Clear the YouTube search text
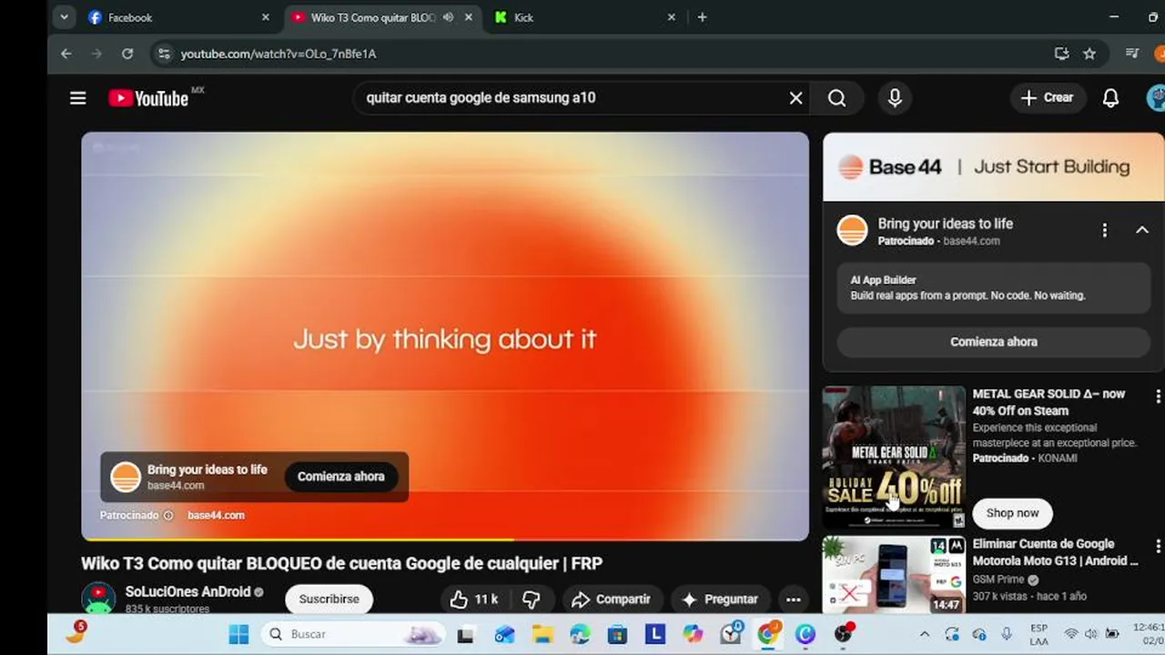The height and width of the screenshot is (655, 1165). (x=795, y=98)
